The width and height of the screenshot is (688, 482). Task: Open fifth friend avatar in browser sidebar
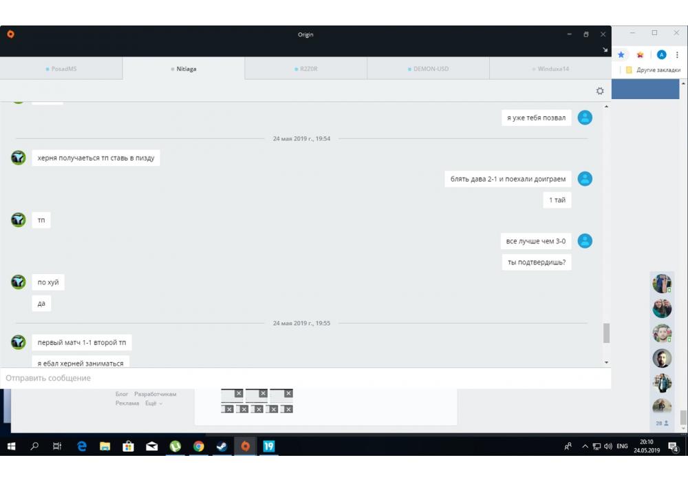pyautogui.click(x=662, y=383)
